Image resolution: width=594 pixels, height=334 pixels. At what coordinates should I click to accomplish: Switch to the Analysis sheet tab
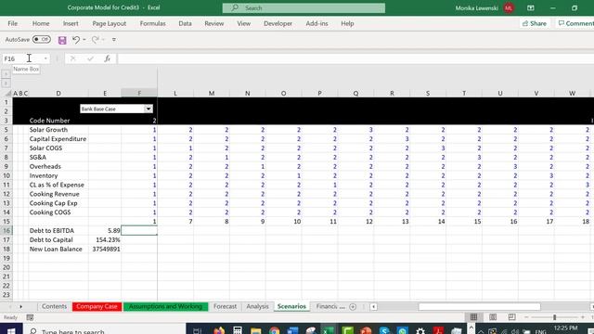point(257,306)
